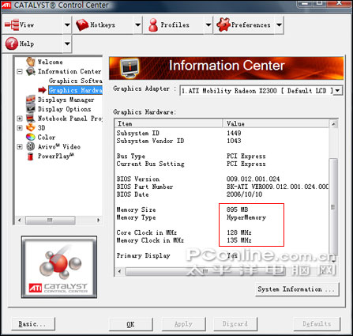
Task: Click the Core Clock in MHz row
Action: [223, 232]
